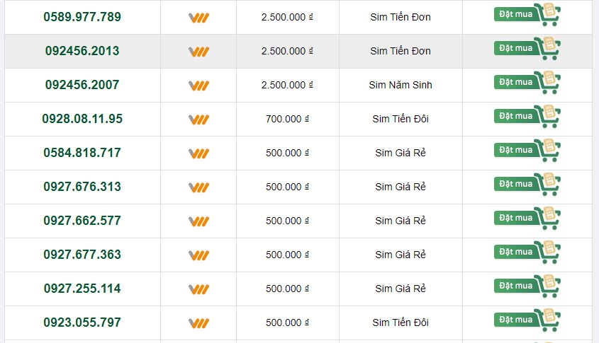Image resolution: width=599 pixels, height=343 pixels.
Task: Click the Đặt mua cart for 0584.818.717
Action: click(x=527, y=151)
